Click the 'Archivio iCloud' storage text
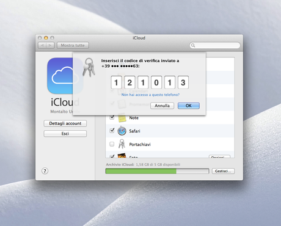This screenshot has height=226, width=281. point(143,164)
